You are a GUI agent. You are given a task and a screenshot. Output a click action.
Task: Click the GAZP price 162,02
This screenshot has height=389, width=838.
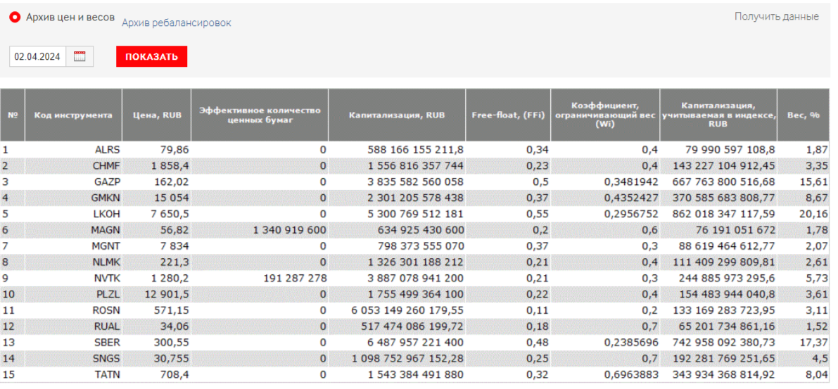(x=172, y=181)
